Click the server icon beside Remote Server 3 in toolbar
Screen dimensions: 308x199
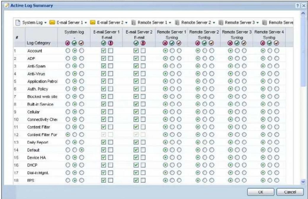click(221, 23)
